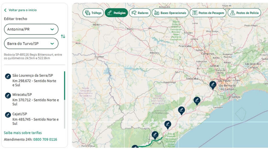Click the toll icon beside São Lourenço da Serra/SP
This screenshot has height=151, width=268.
coord(8,76)
